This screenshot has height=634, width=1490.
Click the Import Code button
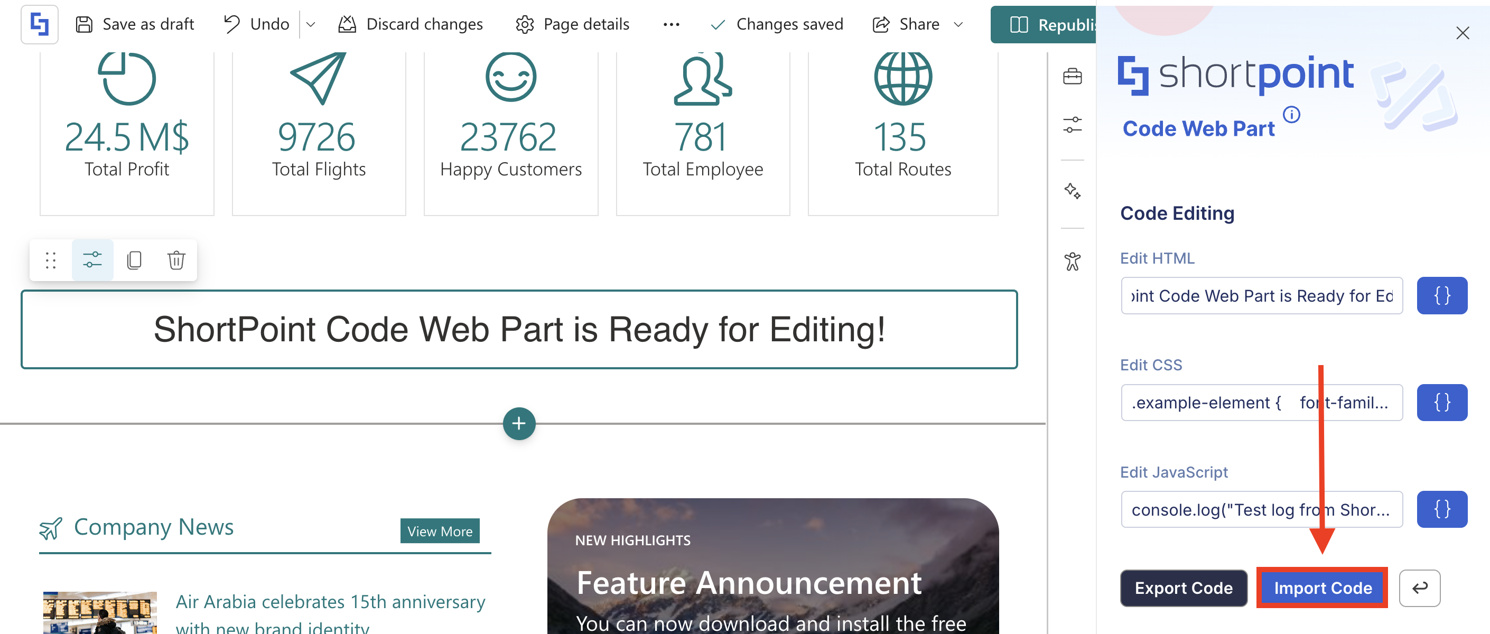coord(1323,588)
